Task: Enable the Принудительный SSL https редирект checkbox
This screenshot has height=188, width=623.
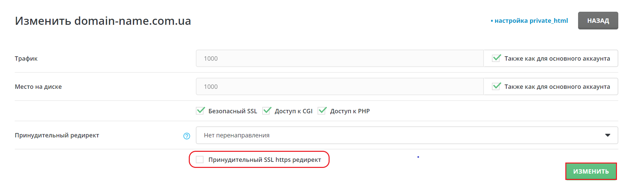Action: point(200,160)
